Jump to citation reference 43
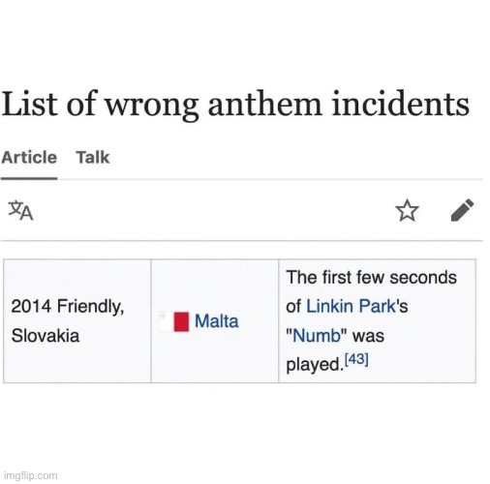Image resolution: width=490 pixels, height=484 pixels. (x=356, y=359)
